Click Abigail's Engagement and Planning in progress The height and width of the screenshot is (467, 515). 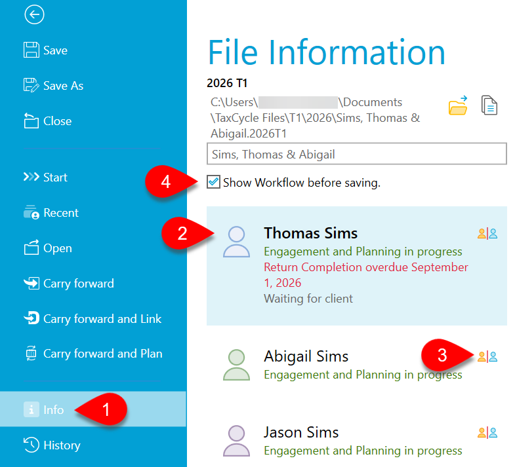[x=363, y=375]
